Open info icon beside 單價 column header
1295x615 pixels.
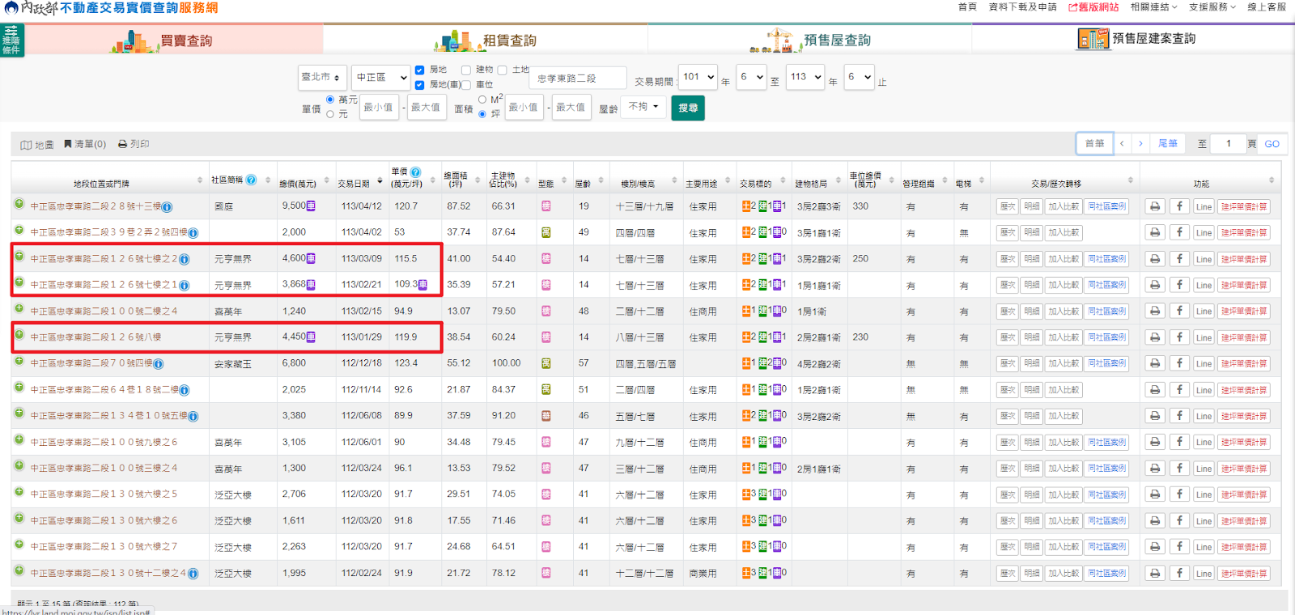tap(415, 172)
